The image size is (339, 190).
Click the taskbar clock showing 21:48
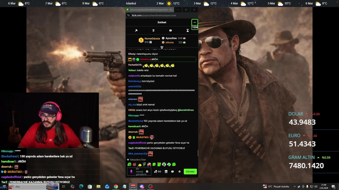[x=324, y=187]
